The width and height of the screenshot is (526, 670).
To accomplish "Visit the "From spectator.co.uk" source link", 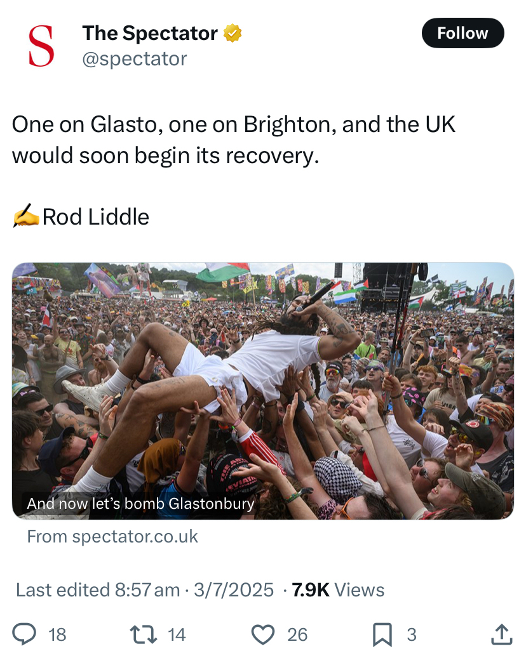I will pos(112,537).
